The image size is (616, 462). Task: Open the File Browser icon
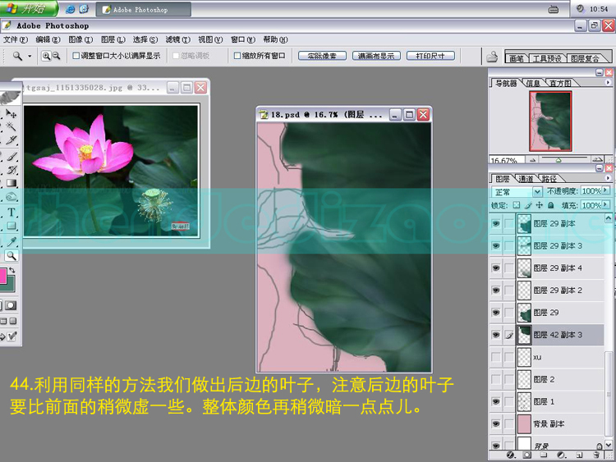[492, 57]
